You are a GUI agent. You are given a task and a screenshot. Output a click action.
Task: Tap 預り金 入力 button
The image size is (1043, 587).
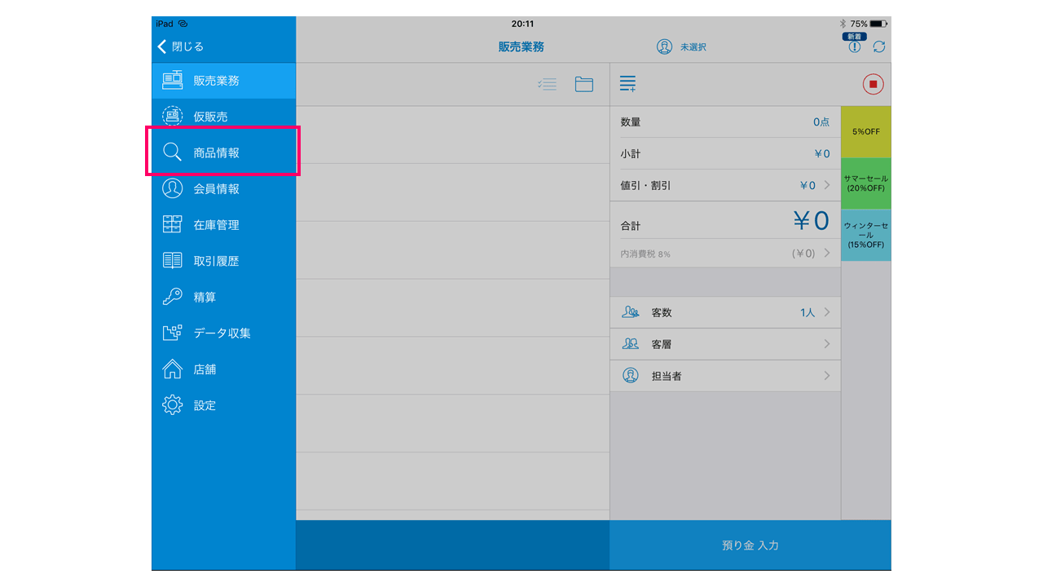[750, 545]
